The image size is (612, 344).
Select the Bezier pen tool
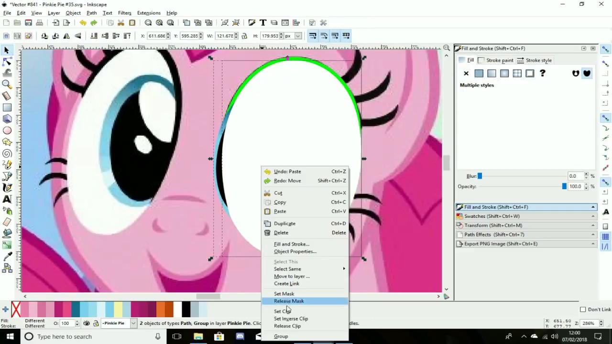7,176
